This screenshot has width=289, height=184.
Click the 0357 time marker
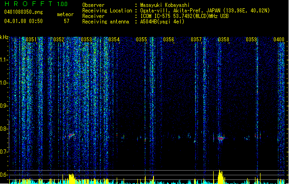(x=196, y=40)
